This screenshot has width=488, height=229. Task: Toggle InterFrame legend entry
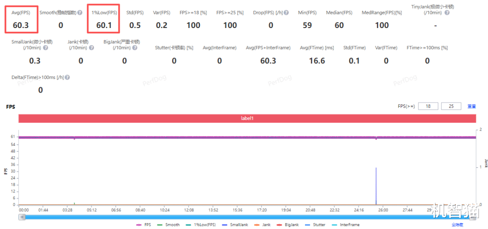click(345, 224)
